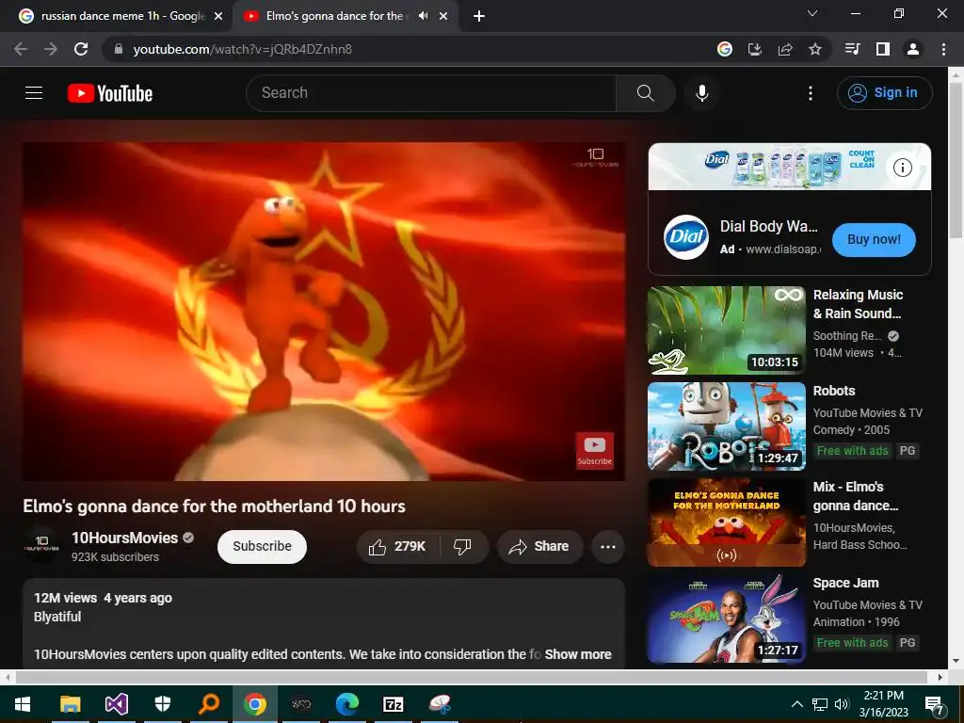The image size is (964, 723).
Task: Click the Share button
Action: click(x=539, y=547)
